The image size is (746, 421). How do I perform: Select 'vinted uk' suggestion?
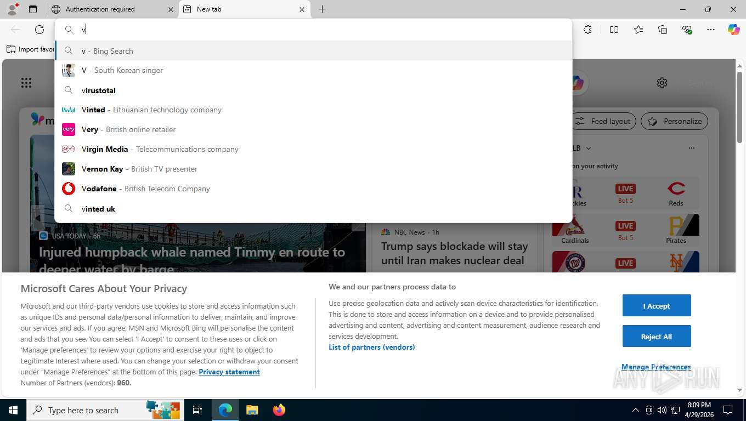(x=313, y=208)
